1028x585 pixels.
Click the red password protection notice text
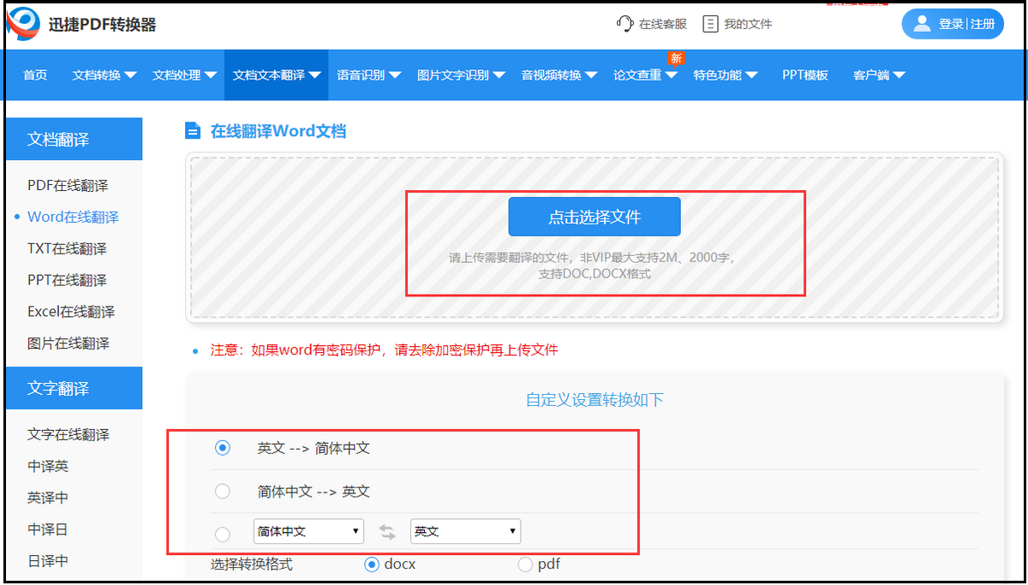pyautogui.click(x=385, y=350)
